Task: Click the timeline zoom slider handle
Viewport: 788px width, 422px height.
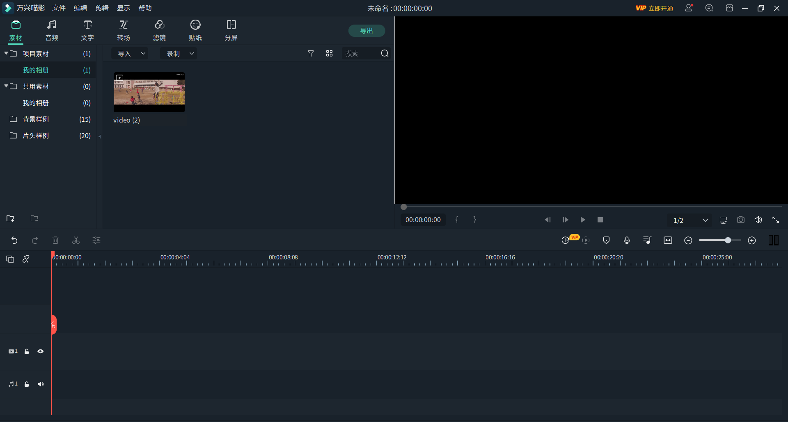Action: pos(728,240)
